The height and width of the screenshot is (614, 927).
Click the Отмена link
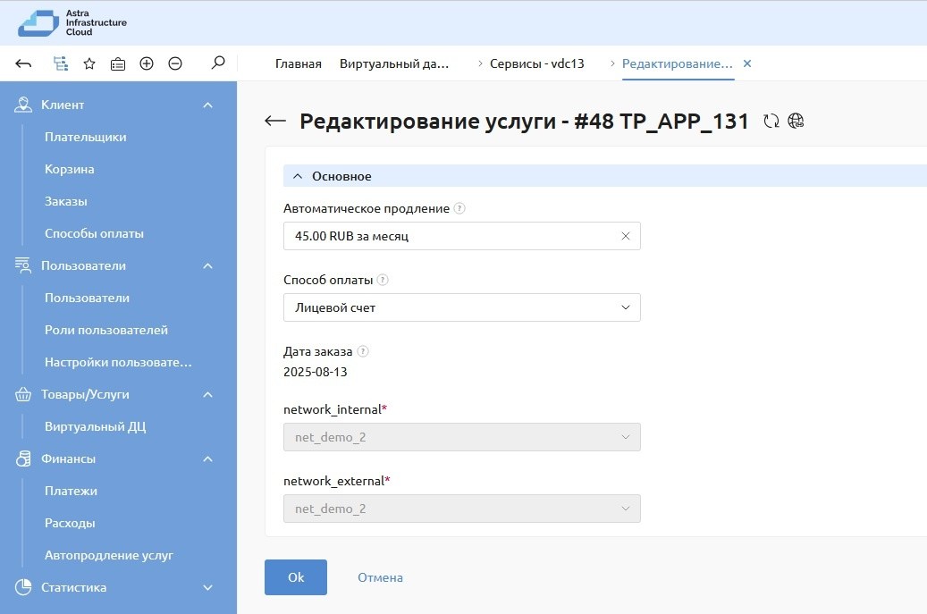[x=380, y=577]
